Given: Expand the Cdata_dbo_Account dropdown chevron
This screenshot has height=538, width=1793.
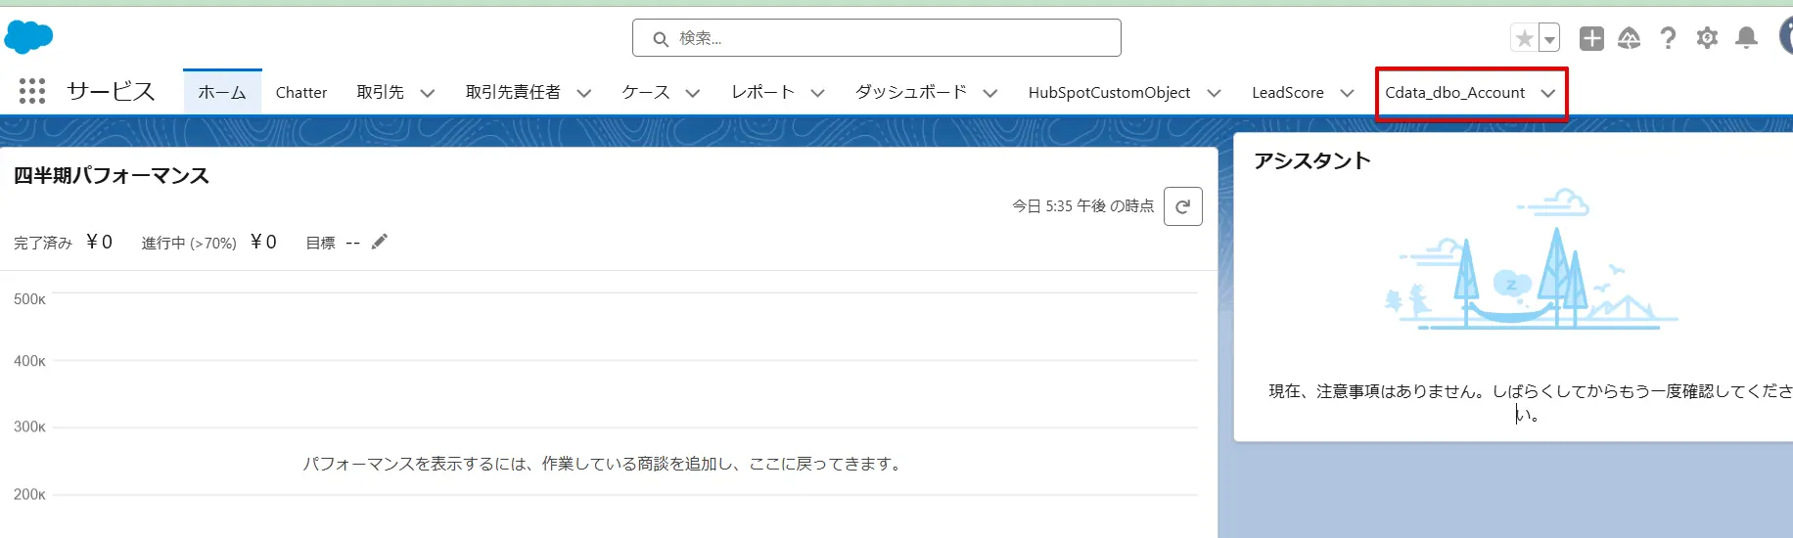Looking at the screenshot, I should [x=1548, y=93].
